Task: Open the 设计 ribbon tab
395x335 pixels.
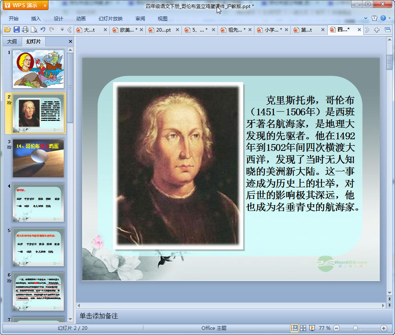Action: click(58, 19)
